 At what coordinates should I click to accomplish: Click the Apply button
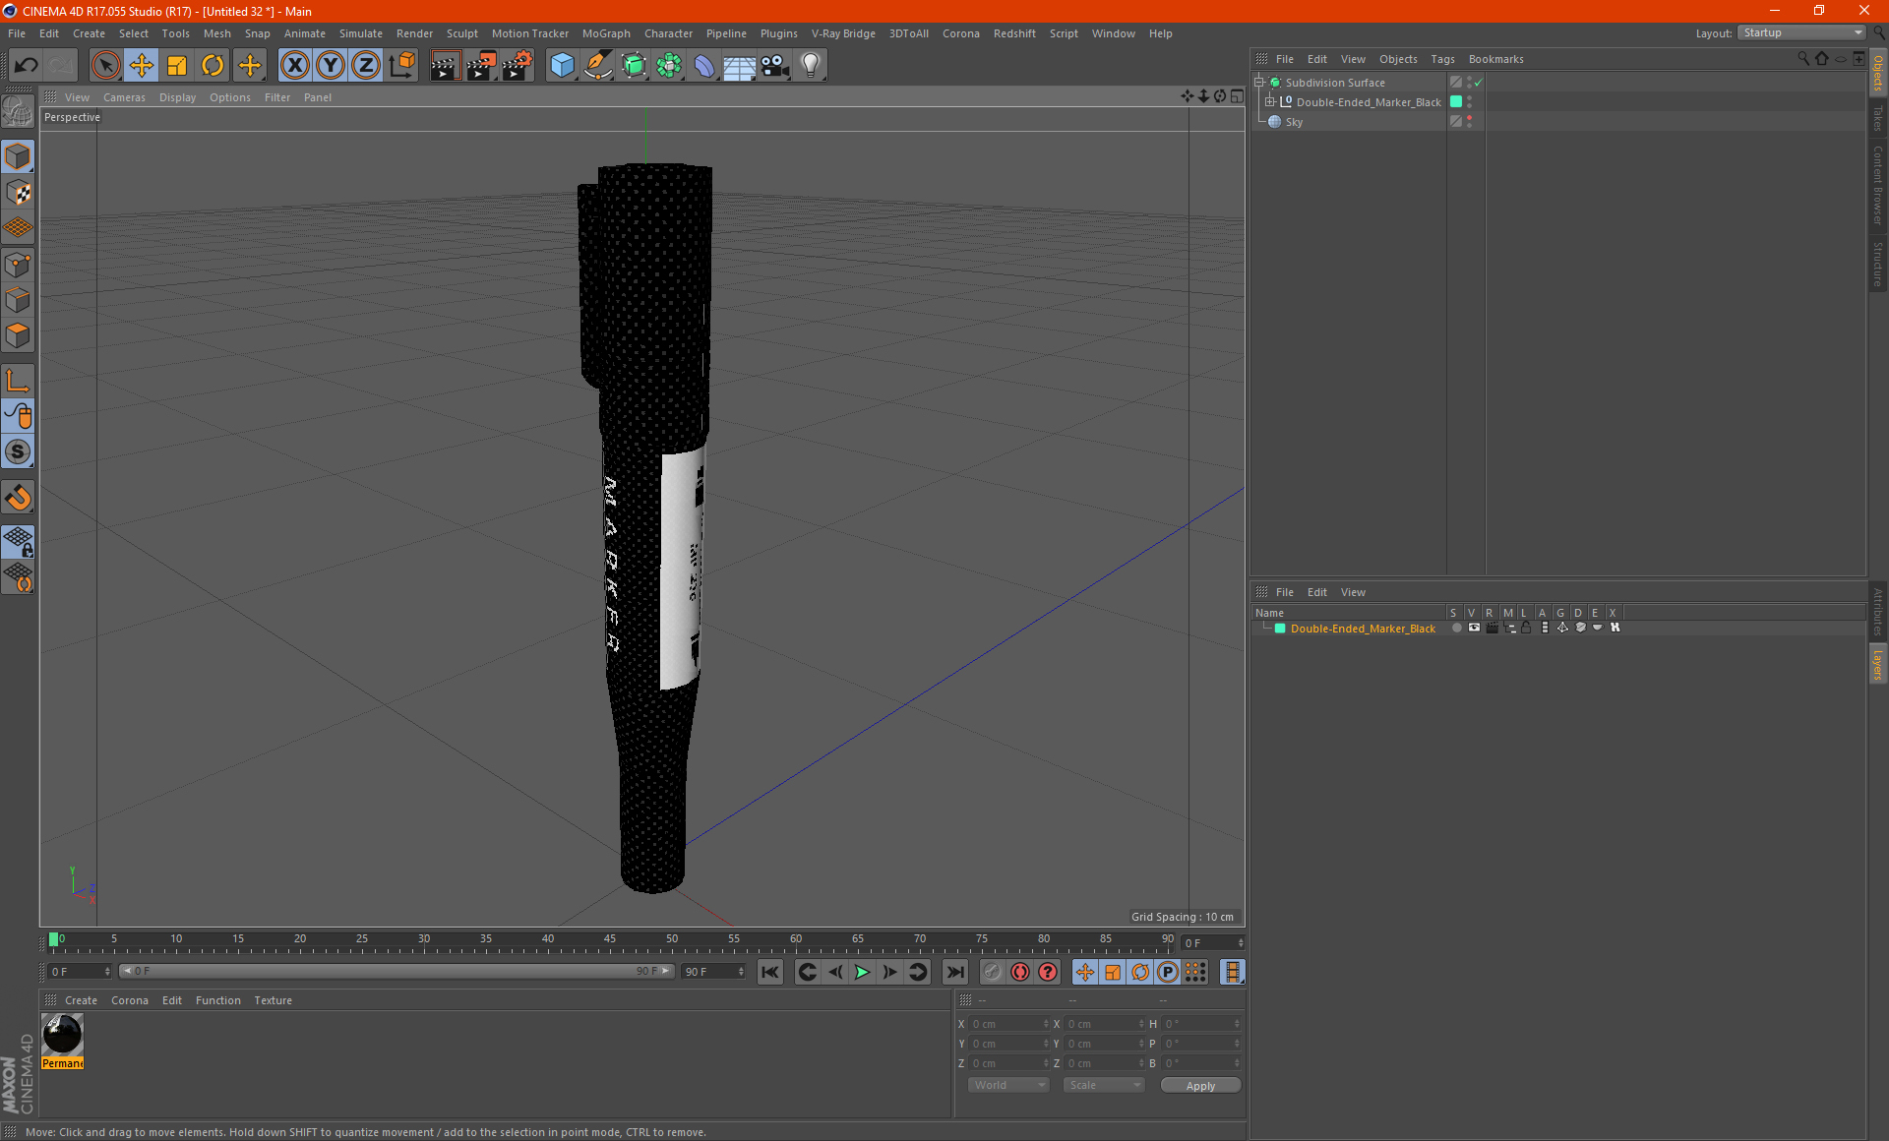[x=1200, y=1086]
